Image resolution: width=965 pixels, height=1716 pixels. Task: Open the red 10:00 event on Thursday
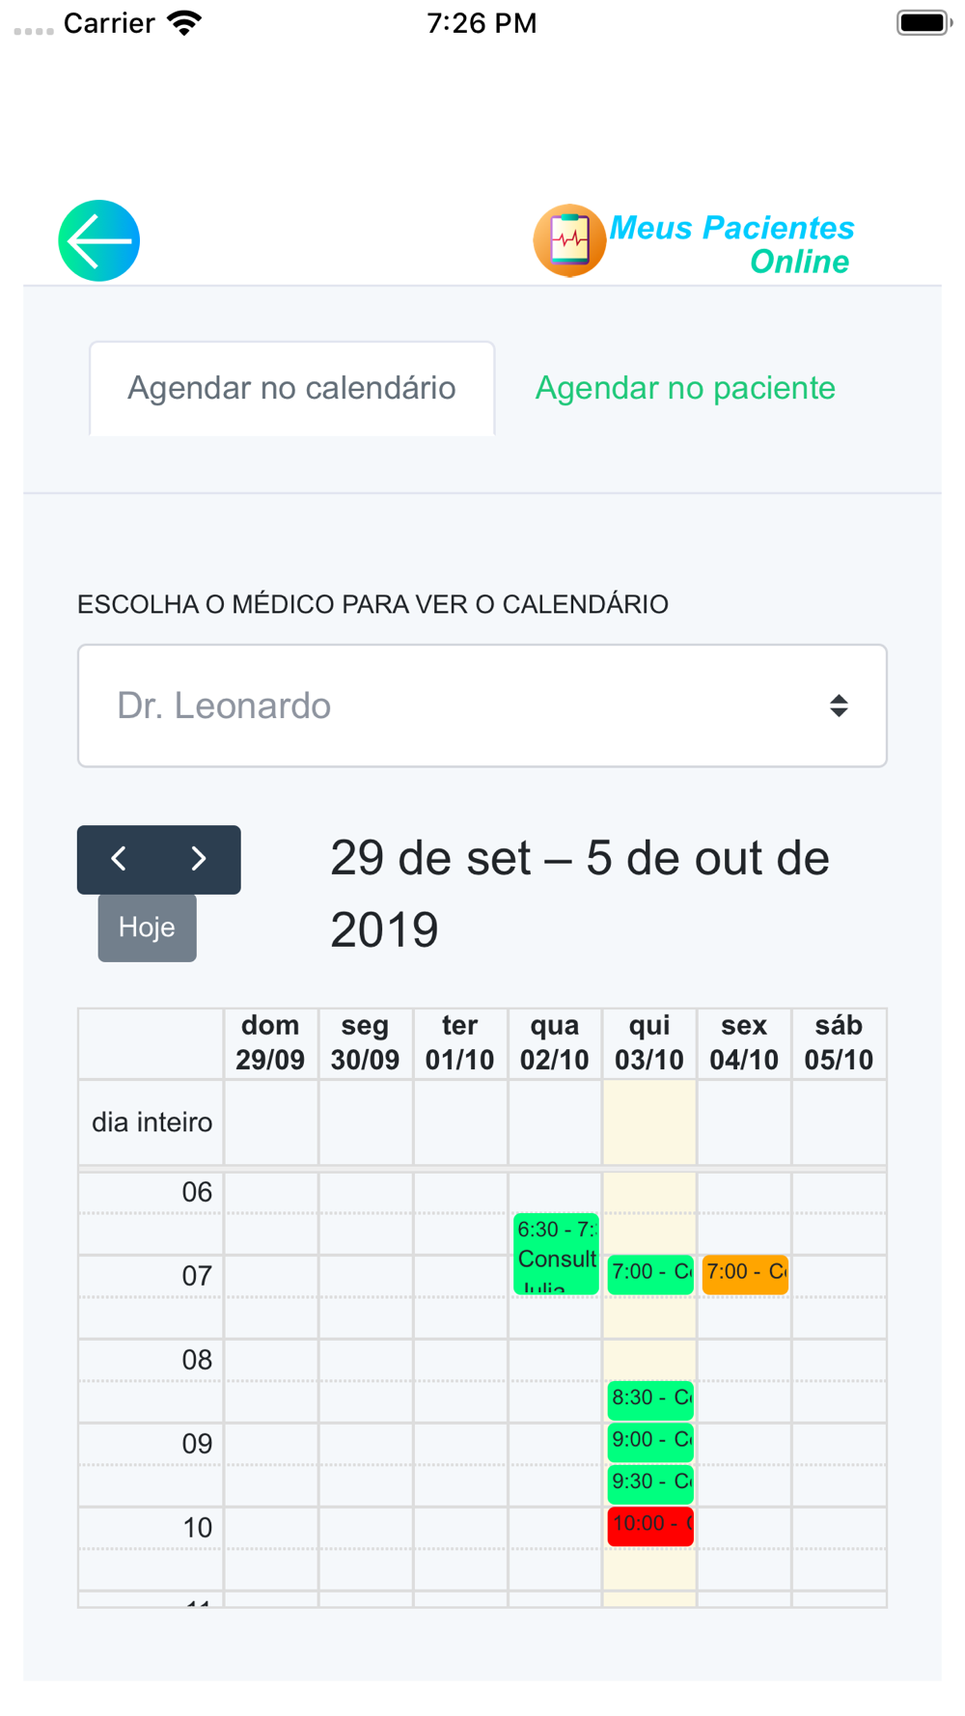(650, 1526)
